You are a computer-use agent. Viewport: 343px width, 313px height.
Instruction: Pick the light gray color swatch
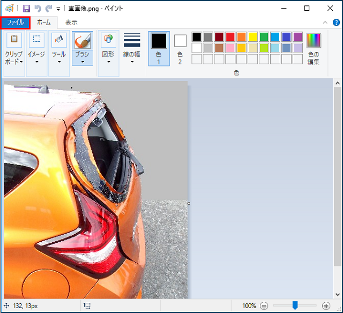click(x=208, y=48)
